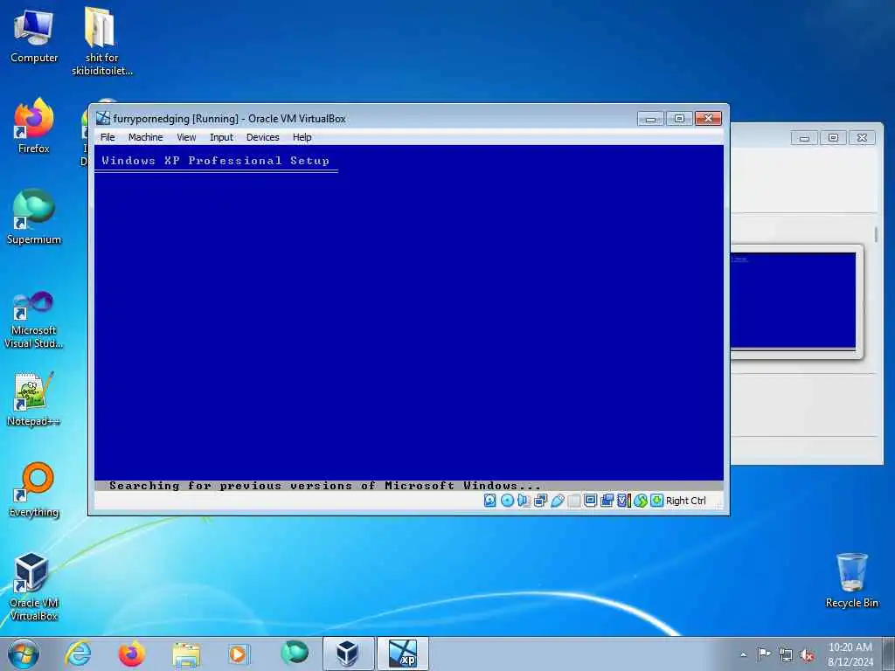Click the taskbar clock showing 10:20 AM
Screen dimensions: 895x671
point(850,654)
